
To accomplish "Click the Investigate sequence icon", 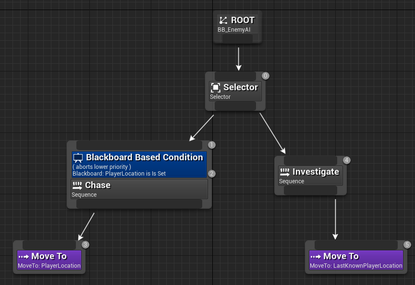I will pyautogui.click(x=285, y=172).
